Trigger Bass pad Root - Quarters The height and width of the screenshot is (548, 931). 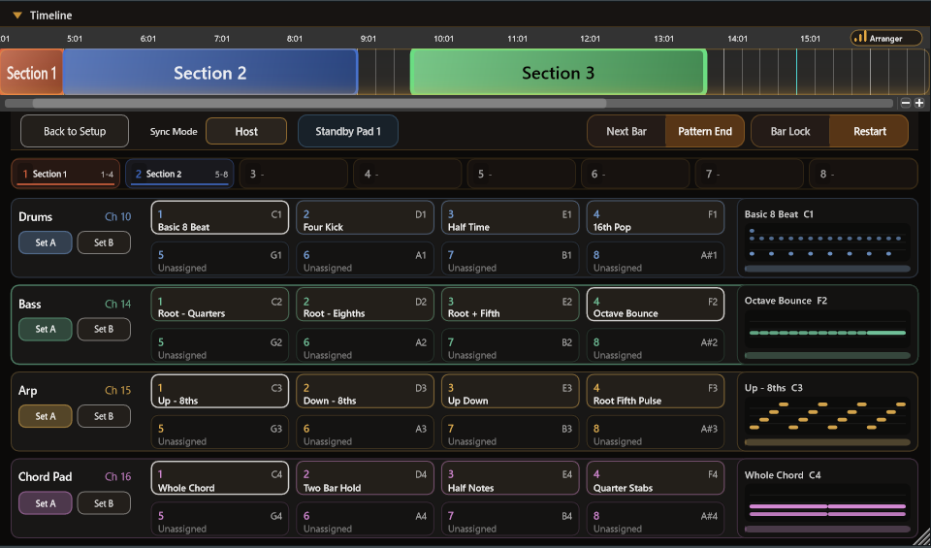(x=220, y=305)
